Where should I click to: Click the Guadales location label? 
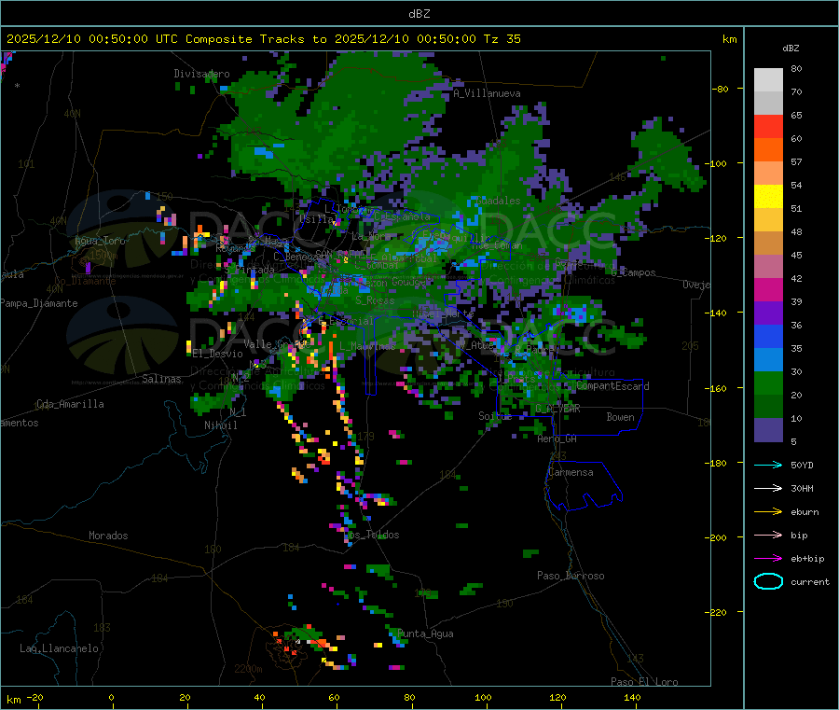[x=498, y=201]
